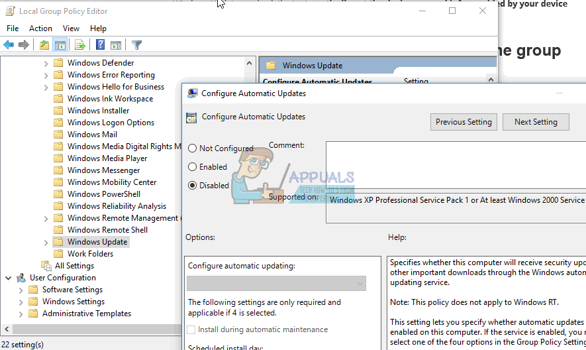Open the Action menu
The image size is (586, 350).
pyautogui.click(x=40, y=29)
